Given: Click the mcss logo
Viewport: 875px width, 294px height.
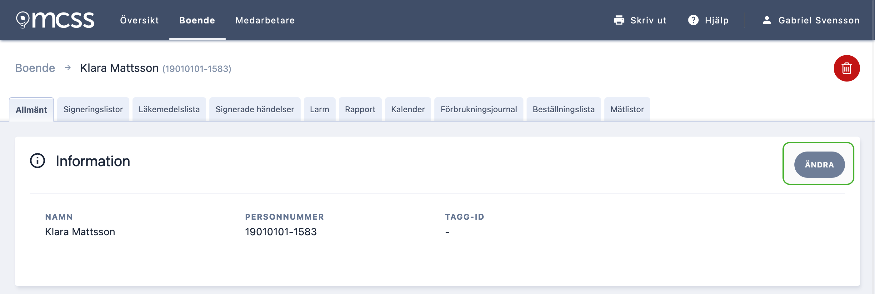Looking at the screenshot, I should pos(55,20).
